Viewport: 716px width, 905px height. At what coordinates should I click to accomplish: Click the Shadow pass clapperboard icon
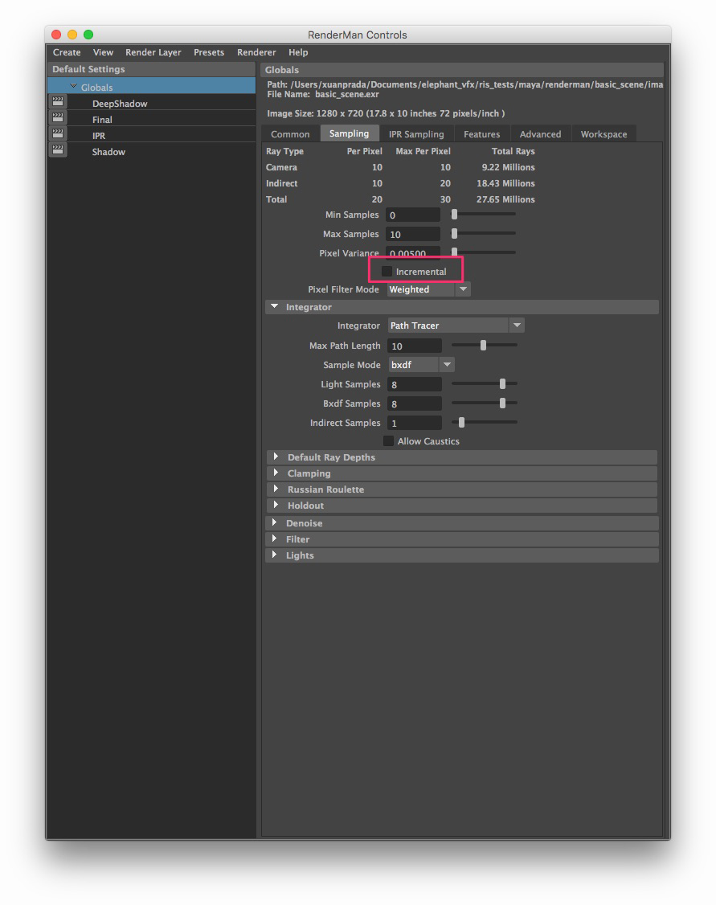(58, 150)
